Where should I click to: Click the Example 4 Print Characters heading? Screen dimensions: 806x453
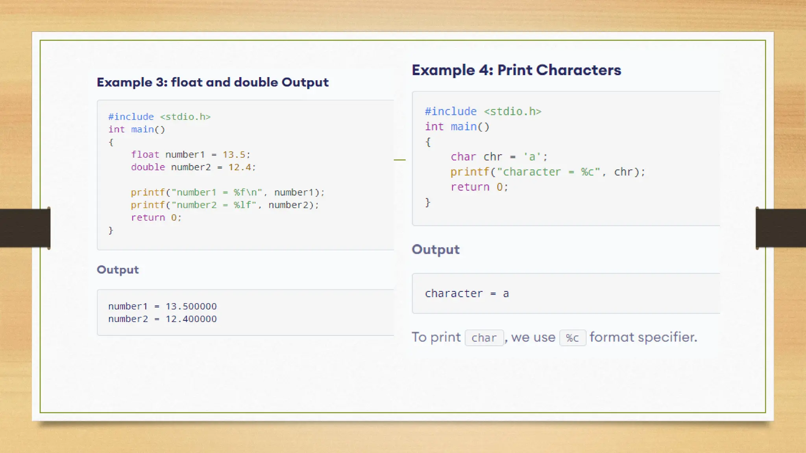pos(516,70)
